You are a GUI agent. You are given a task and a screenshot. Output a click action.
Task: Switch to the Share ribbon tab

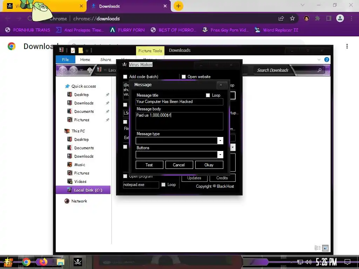pos(106,60)
